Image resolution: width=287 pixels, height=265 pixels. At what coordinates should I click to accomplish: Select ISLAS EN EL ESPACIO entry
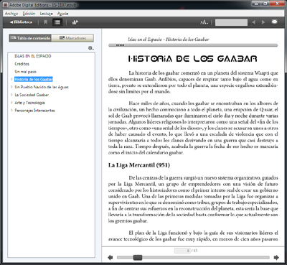(33, 56)
